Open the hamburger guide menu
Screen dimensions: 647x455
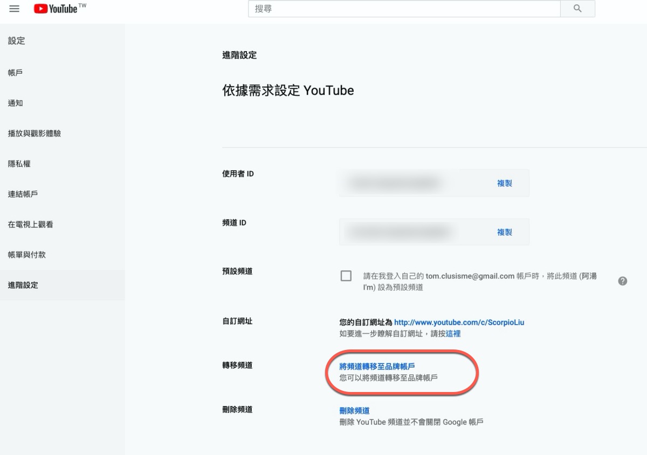[15, 9]
